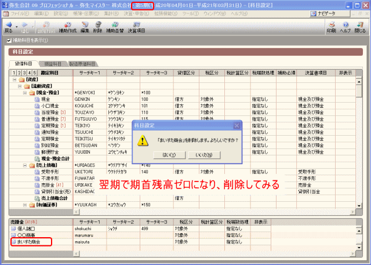
Task: Select tree level 4 button
Action: click(x=30, y=73)
